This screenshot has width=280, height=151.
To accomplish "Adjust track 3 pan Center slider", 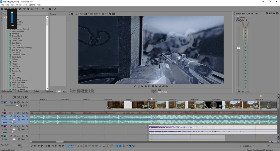I will click(13, 122).
